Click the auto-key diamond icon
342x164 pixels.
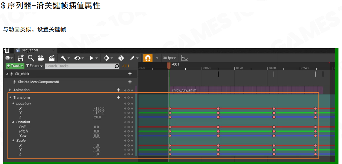pos(121,58)
